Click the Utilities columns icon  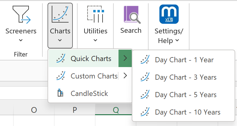pyautogui.click(x=96, y=14)
